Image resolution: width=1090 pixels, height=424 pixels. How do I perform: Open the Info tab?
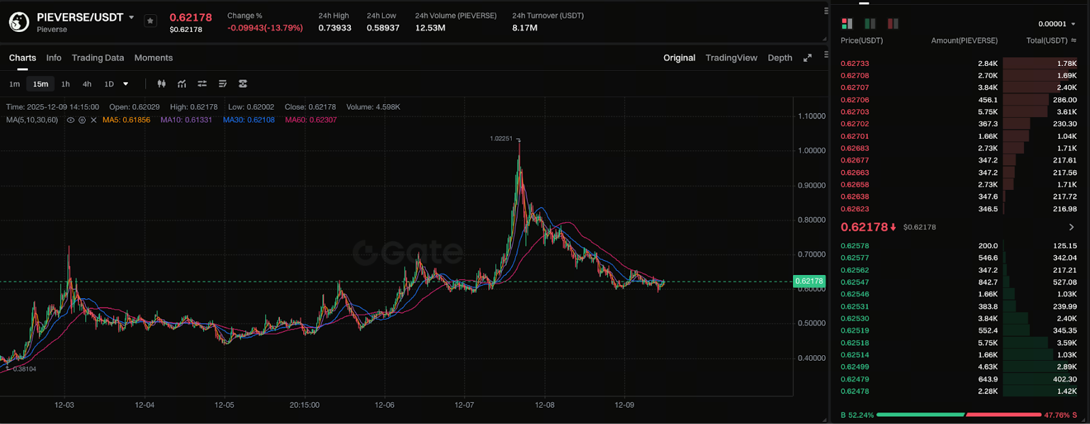54,58
